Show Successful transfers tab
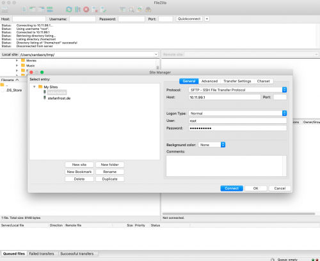This screenshot has height=261, width=320. (x=77, y=253)
